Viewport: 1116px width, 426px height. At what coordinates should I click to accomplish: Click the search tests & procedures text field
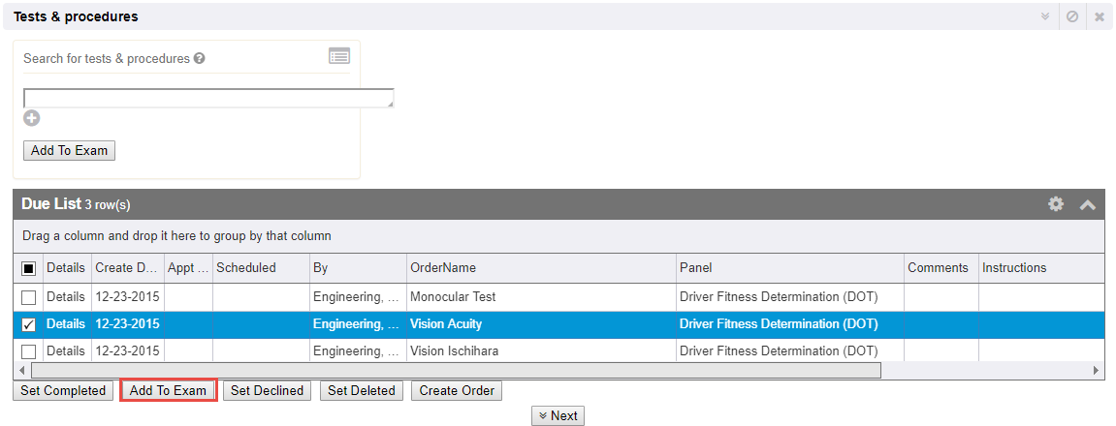[x=207, y=98]
